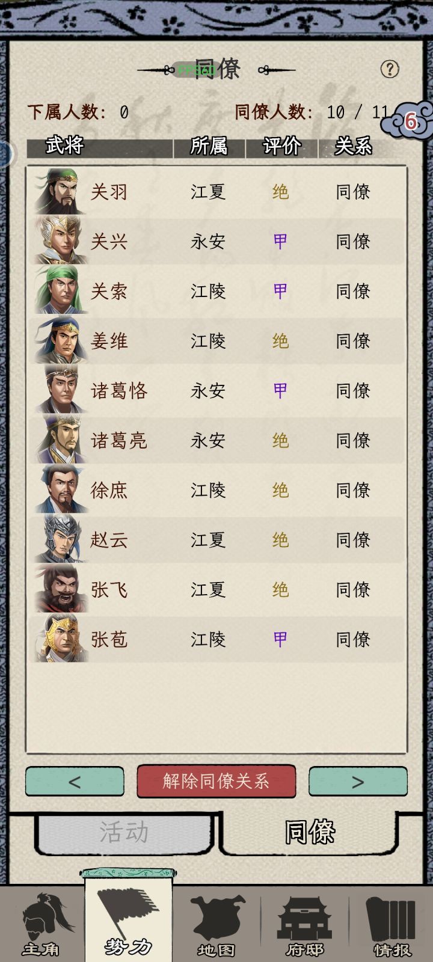433x962 pixels.
Task: Click the 武将 column header
Action: pos(65,146)
